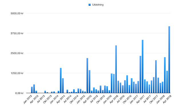Select the Jan 2014 axis label
Viewport: 183px width, 112px height.
[54, 99]
